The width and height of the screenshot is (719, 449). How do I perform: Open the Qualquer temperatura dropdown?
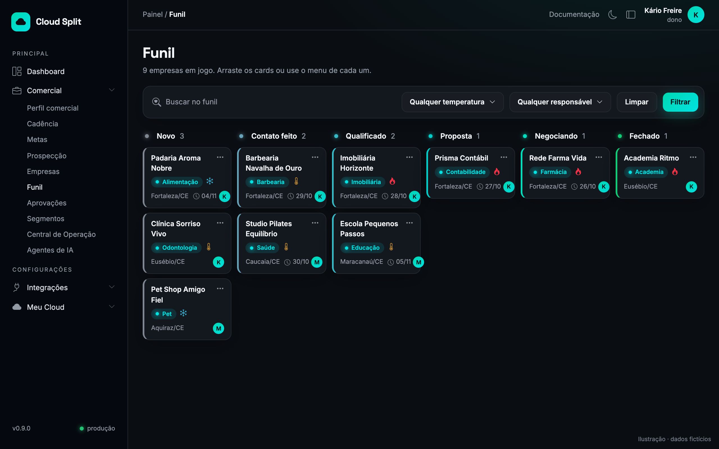tap(452, 102)
